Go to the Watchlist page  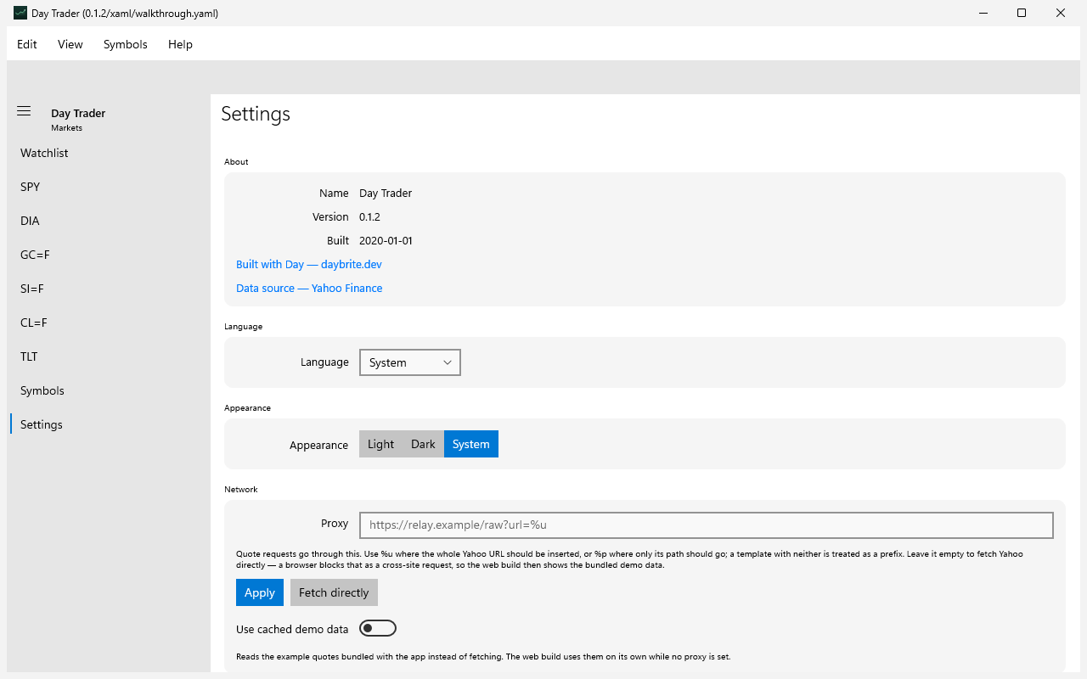(x=109, y=153)
